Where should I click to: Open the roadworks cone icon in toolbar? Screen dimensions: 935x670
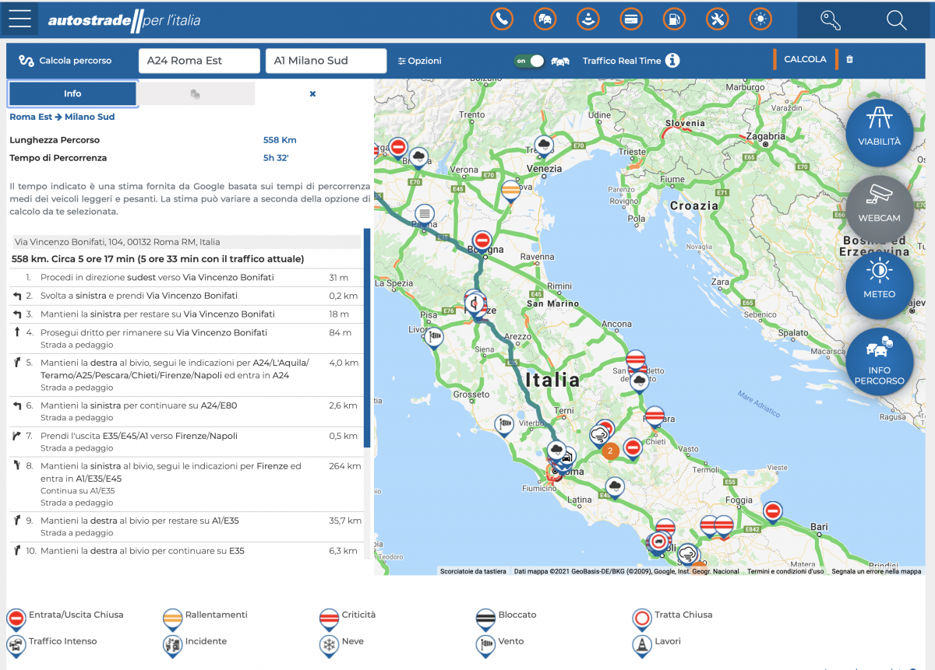(587, 19)
